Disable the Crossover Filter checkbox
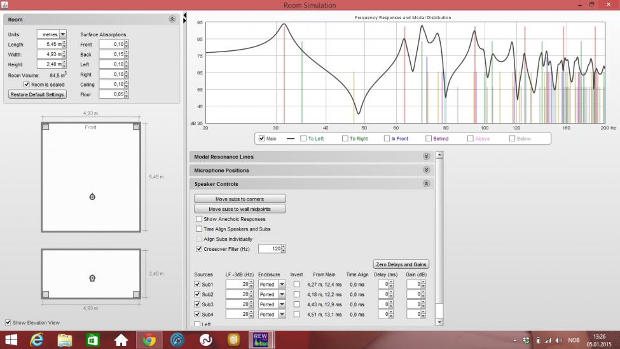This screenshot has width=620, height=349. click(199, 249)
